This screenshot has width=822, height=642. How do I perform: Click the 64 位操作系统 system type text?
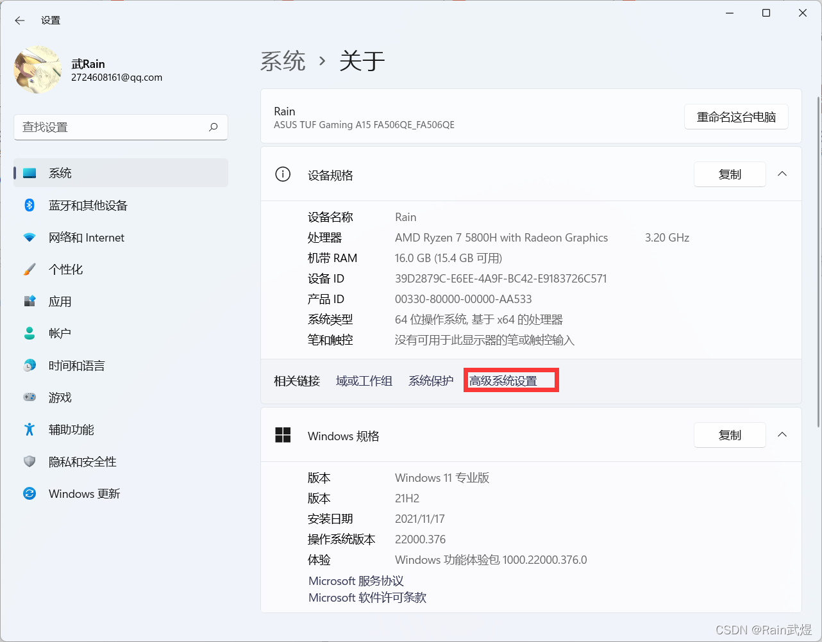tap(479, 319)
